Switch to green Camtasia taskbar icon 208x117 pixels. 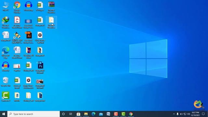coord(123,114)
